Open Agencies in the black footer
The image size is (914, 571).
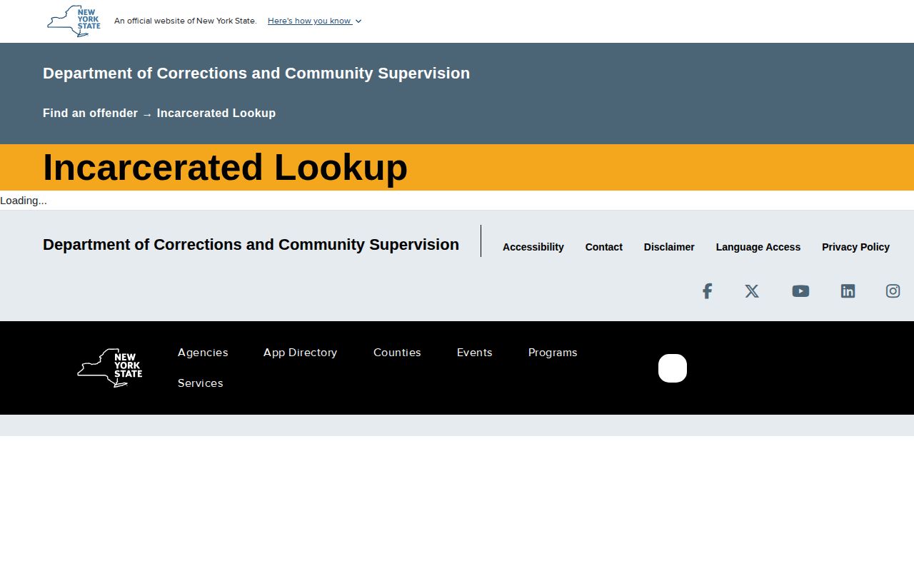(x=203, y=353)
